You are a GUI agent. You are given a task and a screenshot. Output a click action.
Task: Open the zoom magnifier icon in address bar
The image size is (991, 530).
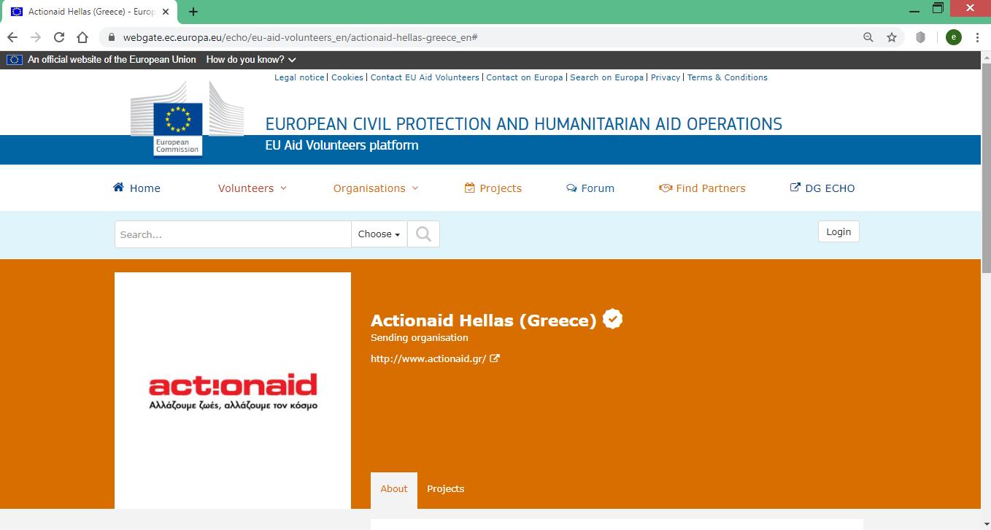pos(868,37)
